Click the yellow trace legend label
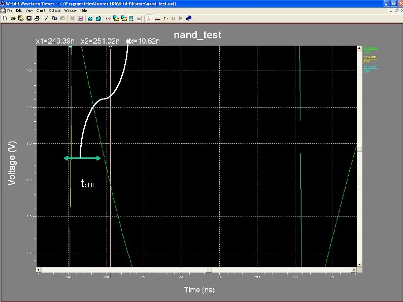This screenshot has height=302, width=403. (x=371, y=57)
